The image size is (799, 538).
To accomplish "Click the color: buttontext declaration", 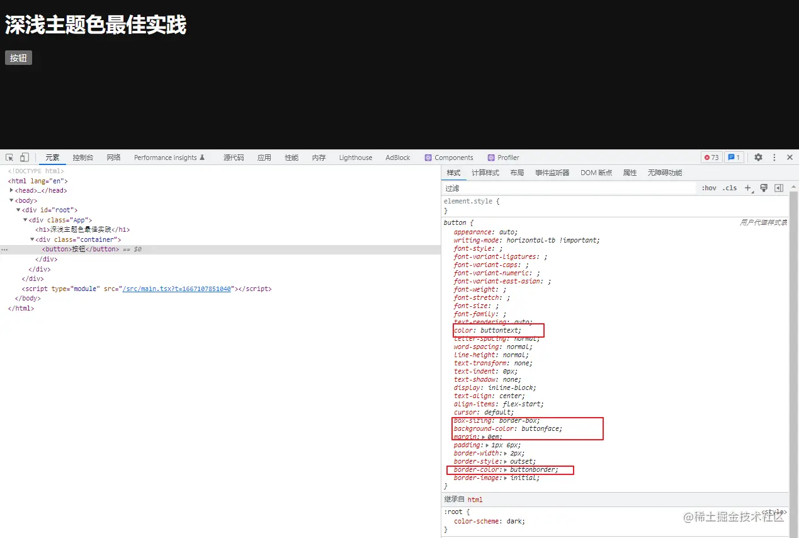I will (487, 330).
